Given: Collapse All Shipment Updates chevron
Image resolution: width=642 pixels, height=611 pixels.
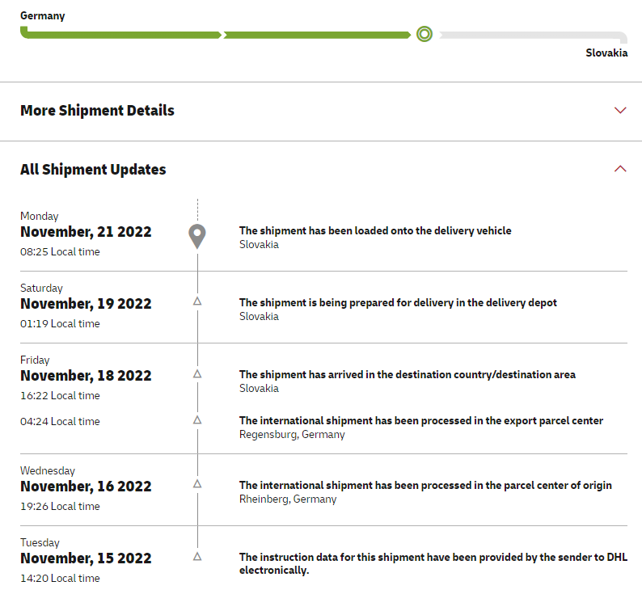Looking at the screenshot, I should coord(620,169).
